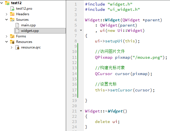Image resolution: width=170 pixels, height=131 pixels.
Task: Click the comment //访问图片文件
Action: pyautogui.click(x=110, y=52)
